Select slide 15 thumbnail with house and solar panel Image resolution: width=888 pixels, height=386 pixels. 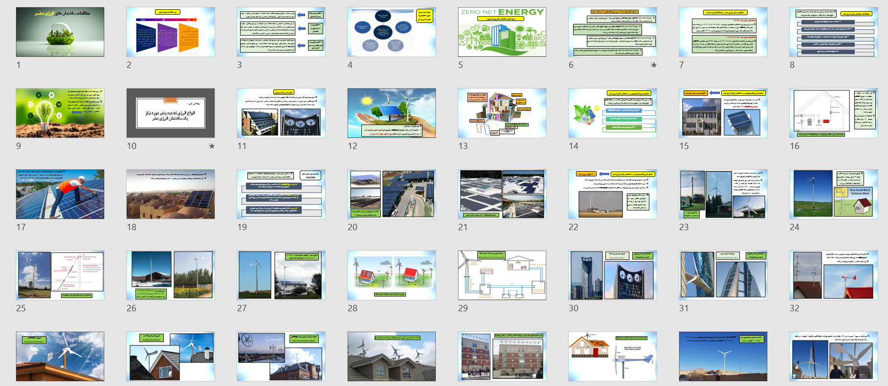723,113
